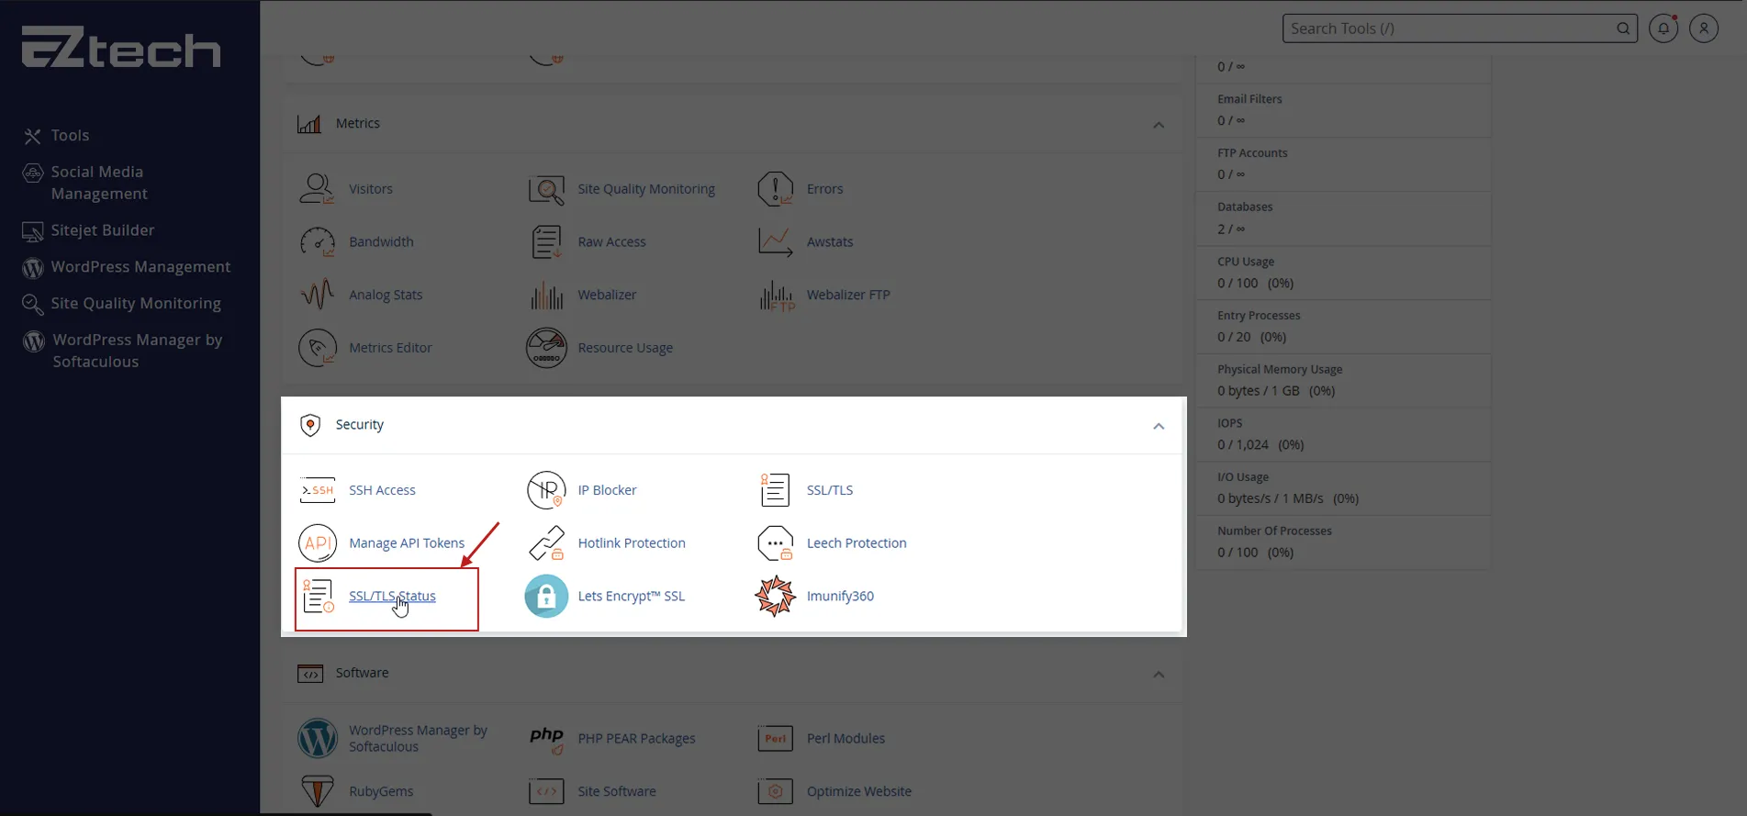
Task: Open the Hotlink Protection chain icon
Action: coord(546,543)
